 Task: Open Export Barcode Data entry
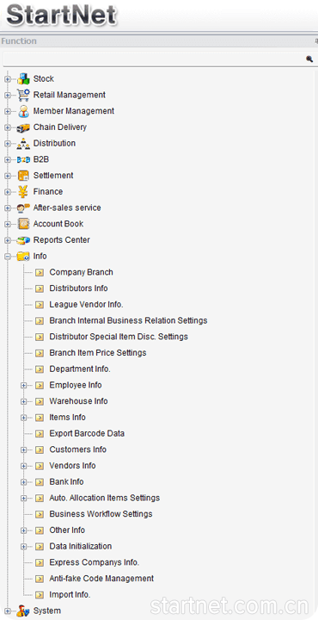(87, 433)
